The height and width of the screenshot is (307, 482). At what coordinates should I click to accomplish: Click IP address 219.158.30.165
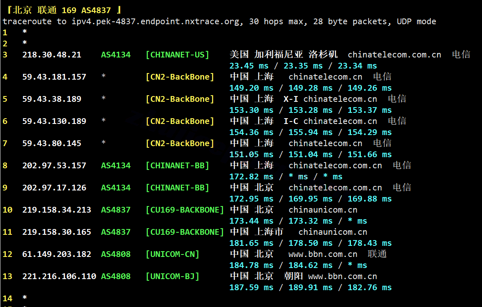(57, 232)
